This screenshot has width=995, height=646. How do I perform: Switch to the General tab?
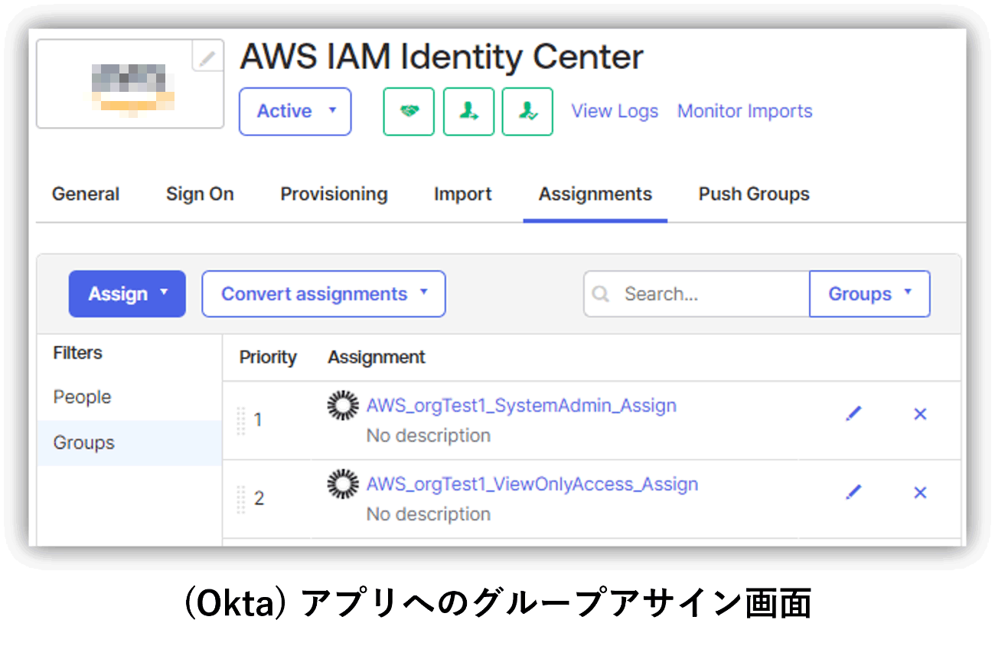pos(86,194)
